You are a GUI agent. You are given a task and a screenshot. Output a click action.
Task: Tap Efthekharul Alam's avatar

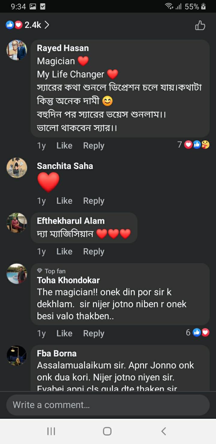tap(17, 223)
